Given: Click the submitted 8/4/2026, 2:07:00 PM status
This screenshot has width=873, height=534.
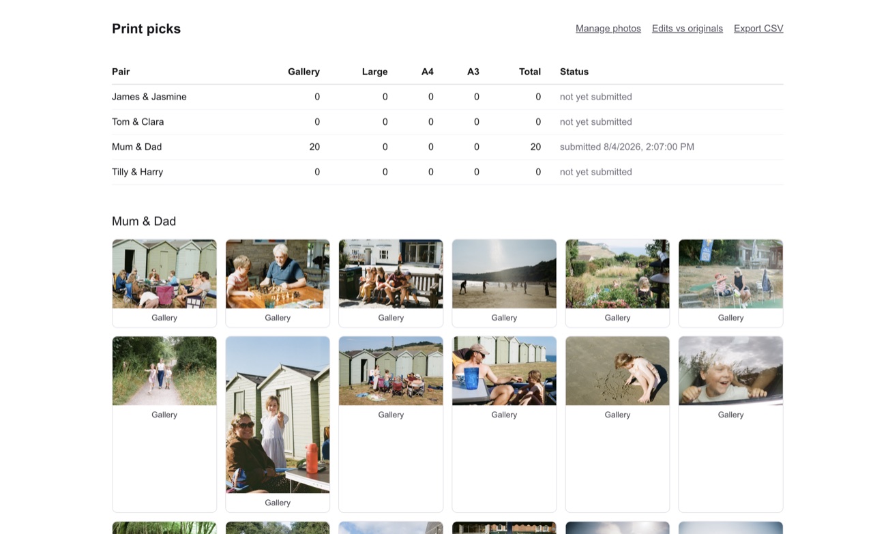Looking at the screenshot, I should click(627, 147).
